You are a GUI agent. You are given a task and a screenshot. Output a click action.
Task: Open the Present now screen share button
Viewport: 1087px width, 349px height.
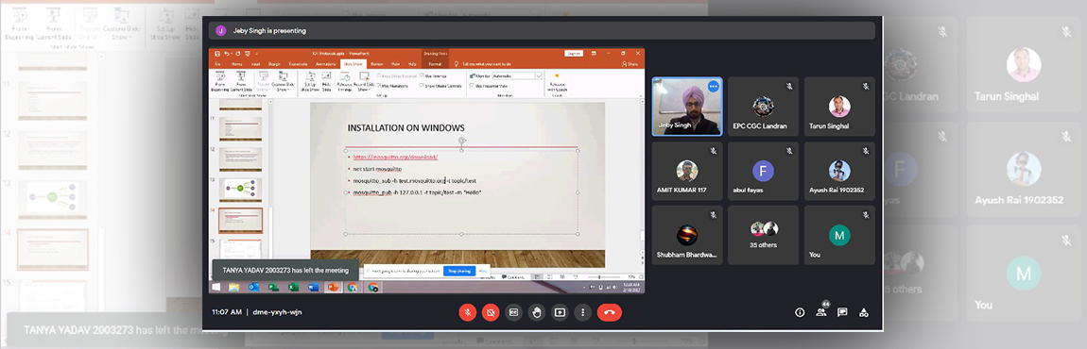[x=560, y=312]
